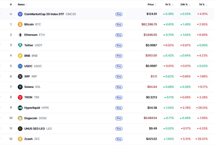The height and width of the screenshot is (145, 214).
Task: Open the TRON TRX name link
Action: (32, 97)
